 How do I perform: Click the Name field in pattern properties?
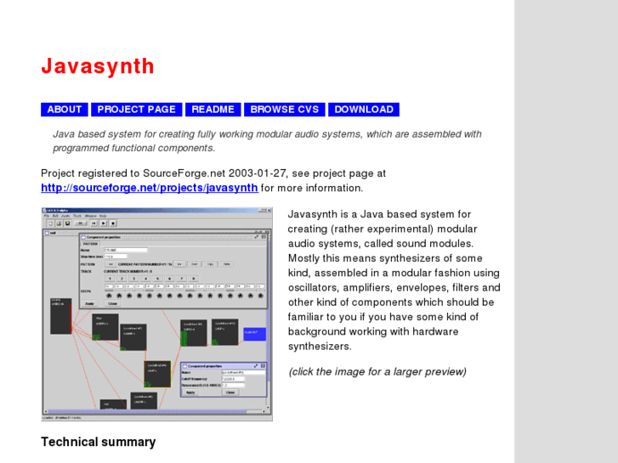pyautogui.click(x=126, y=250)
